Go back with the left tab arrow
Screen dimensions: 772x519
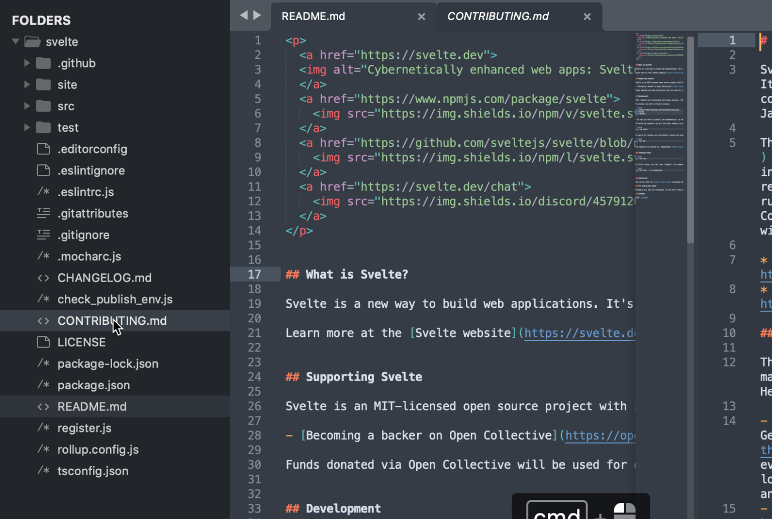click(244, 15)
